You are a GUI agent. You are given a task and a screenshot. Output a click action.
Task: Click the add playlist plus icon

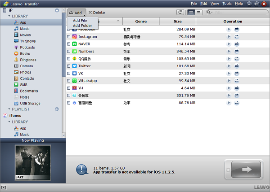(57, 109)
